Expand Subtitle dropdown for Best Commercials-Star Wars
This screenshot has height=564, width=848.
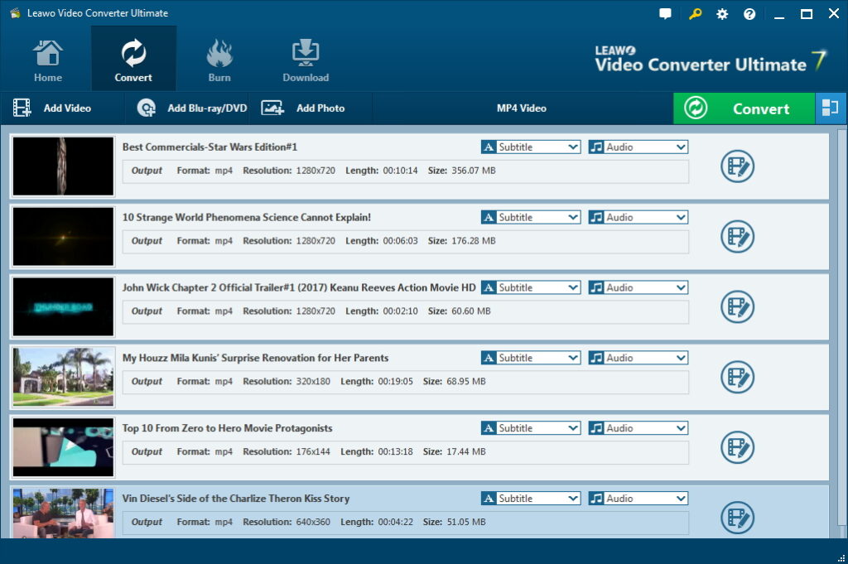pos(531,147)
